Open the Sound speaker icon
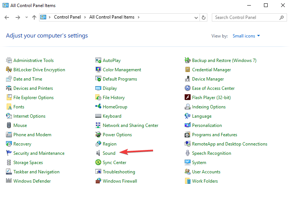 click(98, 153)
